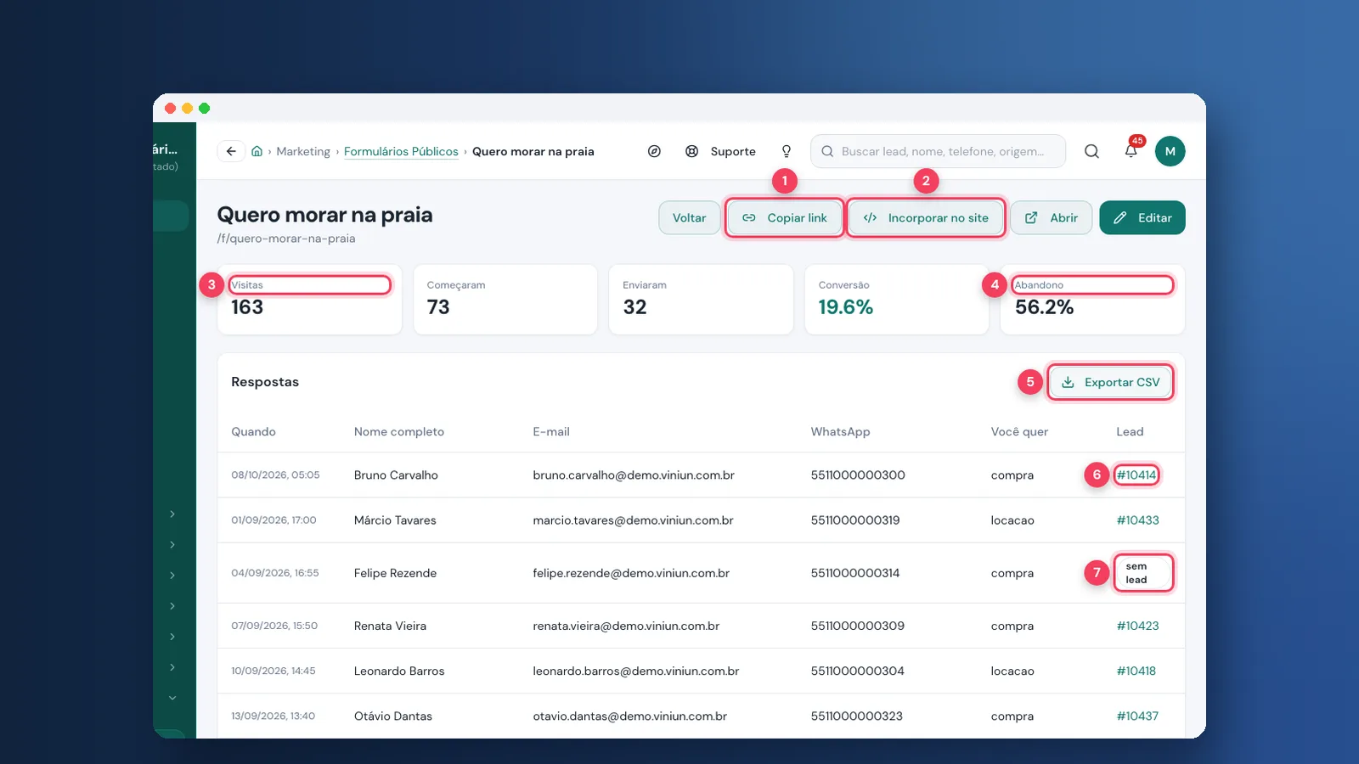Click the green Editar button
This screenshot has height=764, width=1359.
pyautogui.click(x=1142, y=218)
